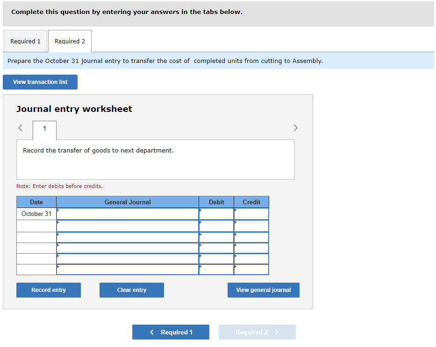Click the Date column header
This screenshot has height=347, width=436.
(36, 202)
